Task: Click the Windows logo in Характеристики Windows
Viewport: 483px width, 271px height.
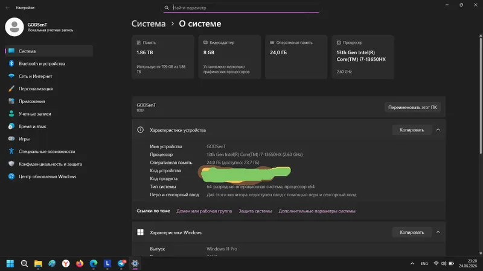Action: coord(140,232)
